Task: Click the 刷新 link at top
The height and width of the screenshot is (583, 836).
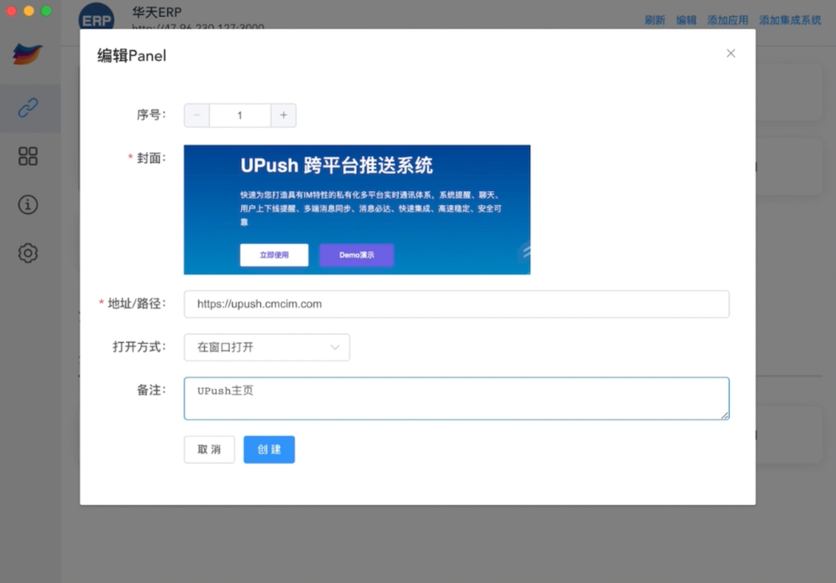Action: (655, 20)
